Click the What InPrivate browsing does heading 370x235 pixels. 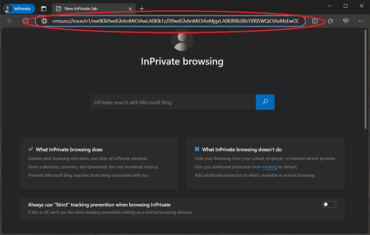tap(69, 149)
